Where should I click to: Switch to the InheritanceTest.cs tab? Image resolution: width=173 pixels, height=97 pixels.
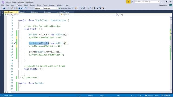pos(63,12)
